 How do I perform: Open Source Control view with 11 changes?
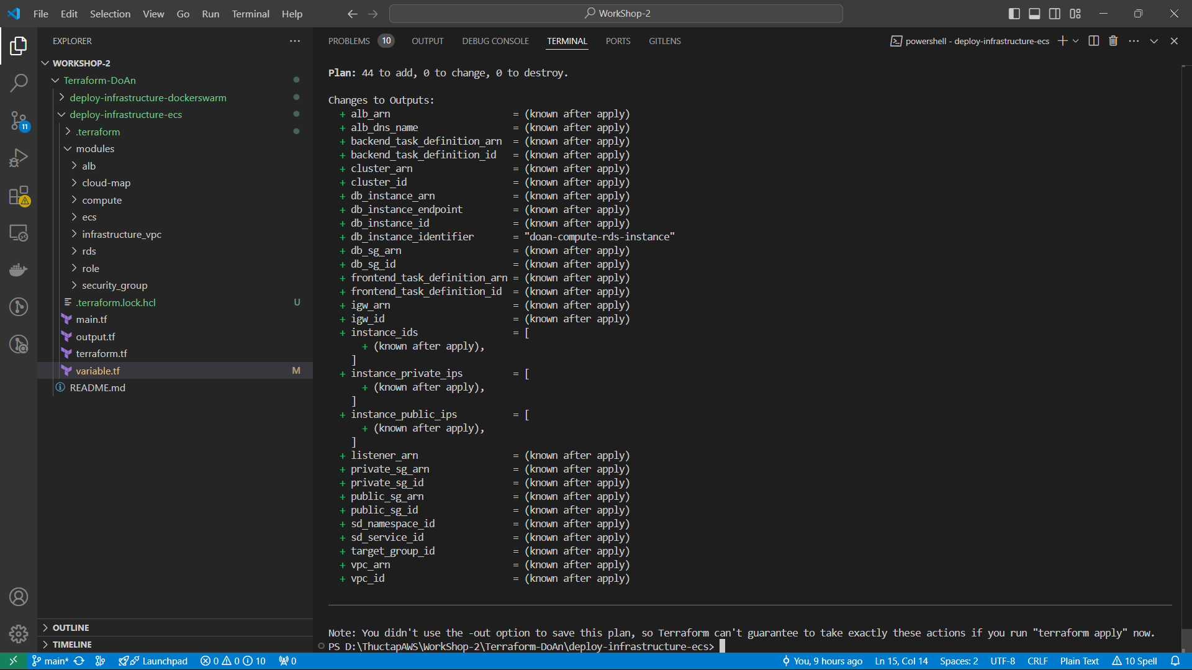[x=19, y=120]
